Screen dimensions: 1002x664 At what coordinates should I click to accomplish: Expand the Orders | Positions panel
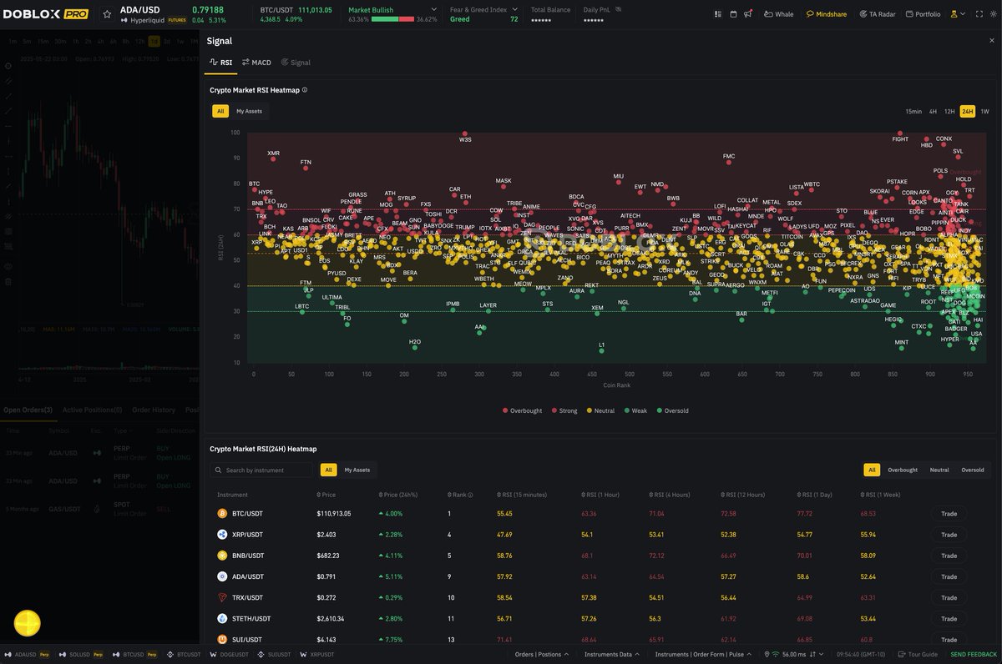coord(541,655)
